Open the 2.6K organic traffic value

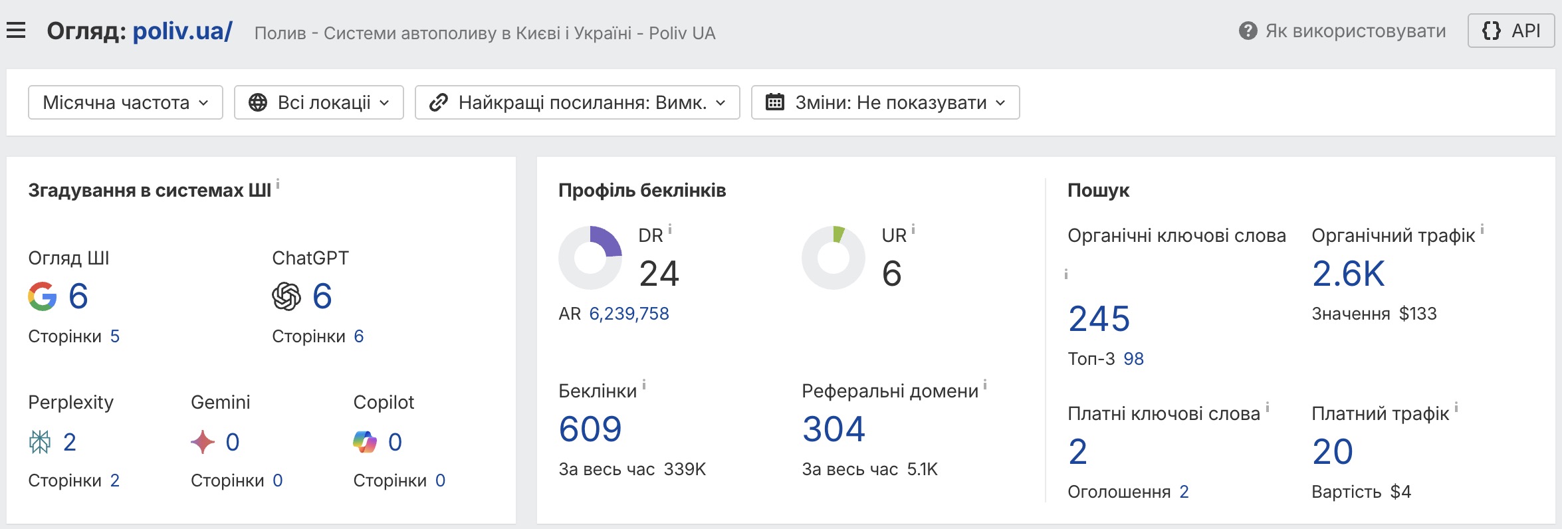coord(1348,273)
